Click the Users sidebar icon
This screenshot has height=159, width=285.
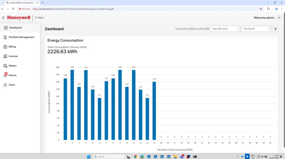coord(5,85)
